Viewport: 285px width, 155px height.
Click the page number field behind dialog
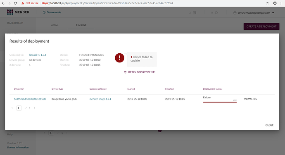tap(51, 133)
